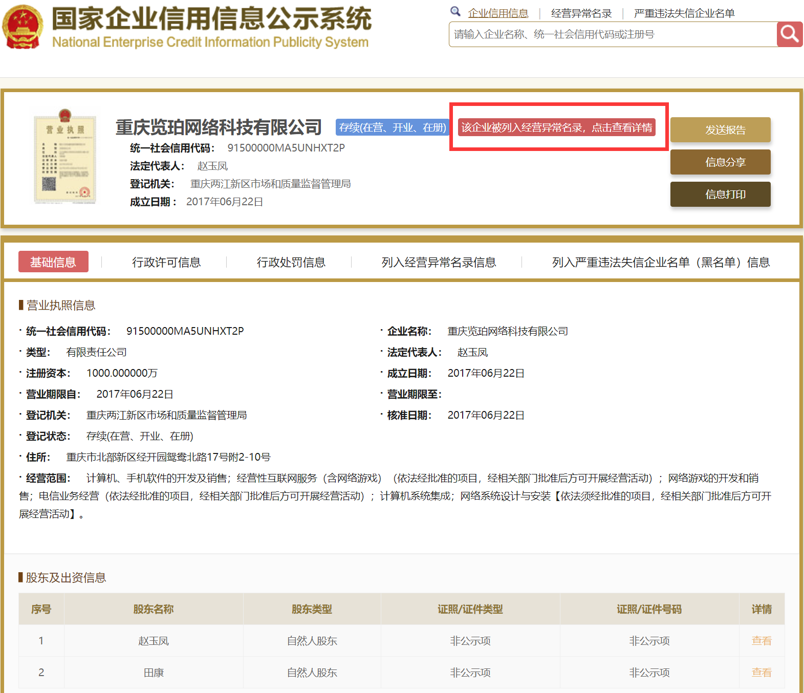Open the 列入严重违法失信企业名单（黑名单）信息 tab
Image resolution: width=804 pixels, height=693 pixels.
[660, 263]
